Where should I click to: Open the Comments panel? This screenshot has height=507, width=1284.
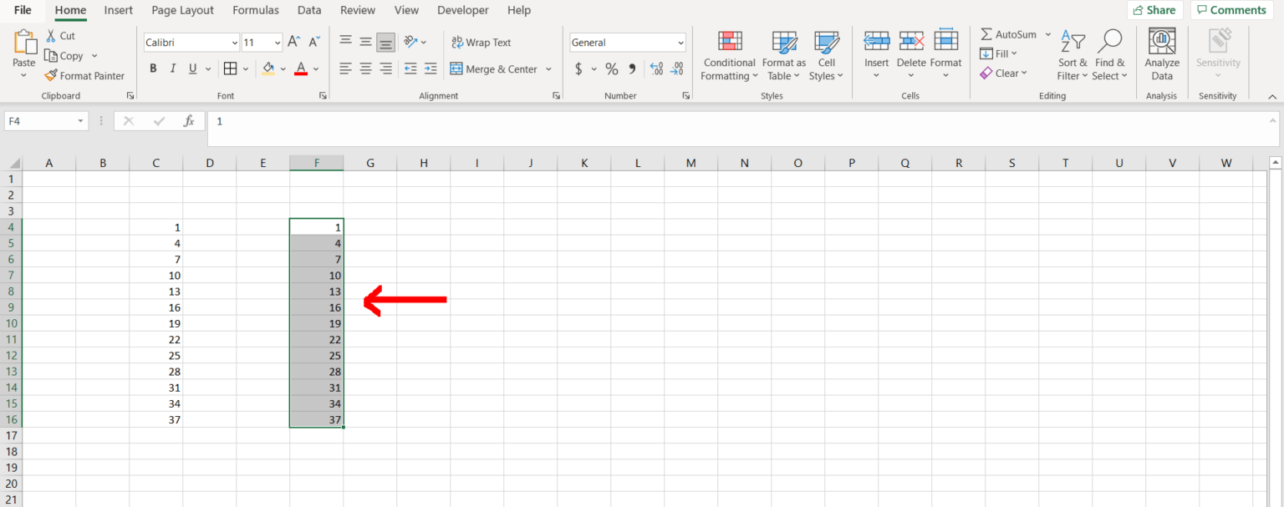(1231, 9)
